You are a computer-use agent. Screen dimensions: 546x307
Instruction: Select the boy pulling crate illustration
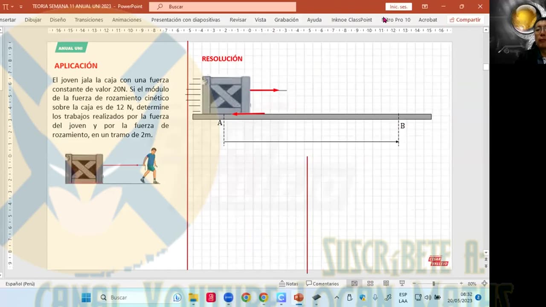[x=113, y=166]
